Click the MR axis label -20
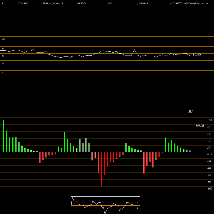 (209, 161)
